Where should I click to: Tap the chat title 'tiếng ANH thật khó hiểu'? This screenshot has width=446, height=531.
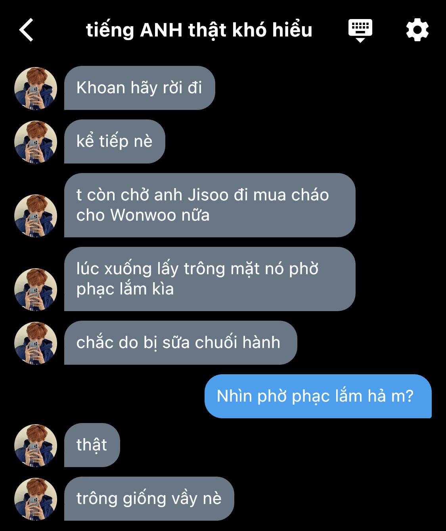199,30
